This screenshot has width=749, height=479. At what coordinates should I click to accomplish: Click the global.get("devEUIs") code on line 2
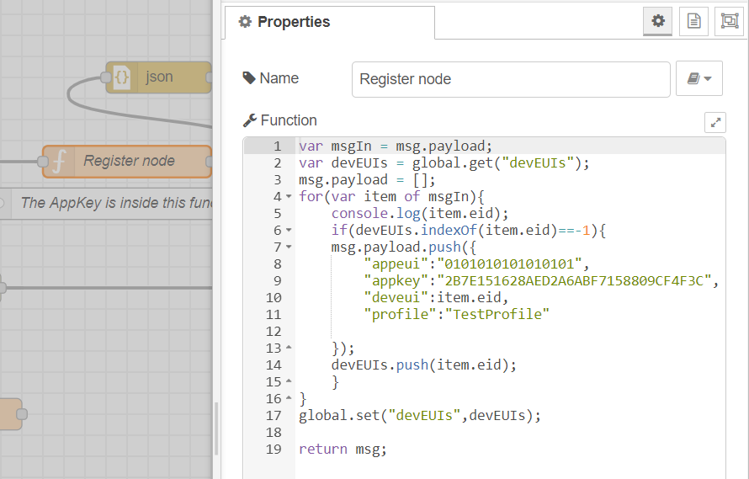coord(497,163)
